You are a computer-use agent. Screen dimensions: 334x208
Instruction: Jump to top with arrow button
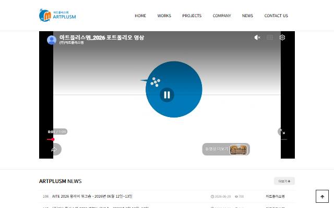tap(322, 197)
